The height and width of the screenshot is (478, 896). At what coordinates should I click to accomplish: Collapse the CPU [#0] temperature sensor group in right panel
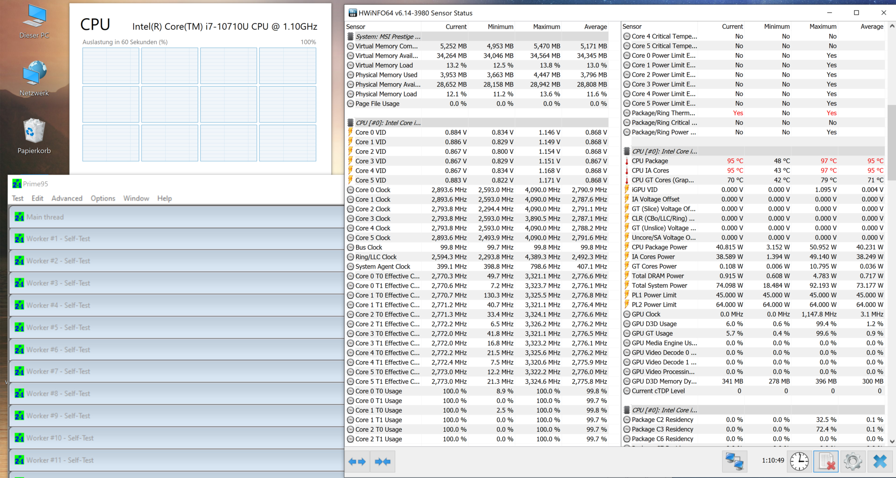click(753, 151)
